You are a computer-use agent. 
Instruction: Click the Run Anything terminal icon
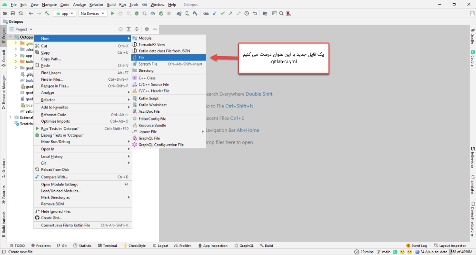click(274, 13)
